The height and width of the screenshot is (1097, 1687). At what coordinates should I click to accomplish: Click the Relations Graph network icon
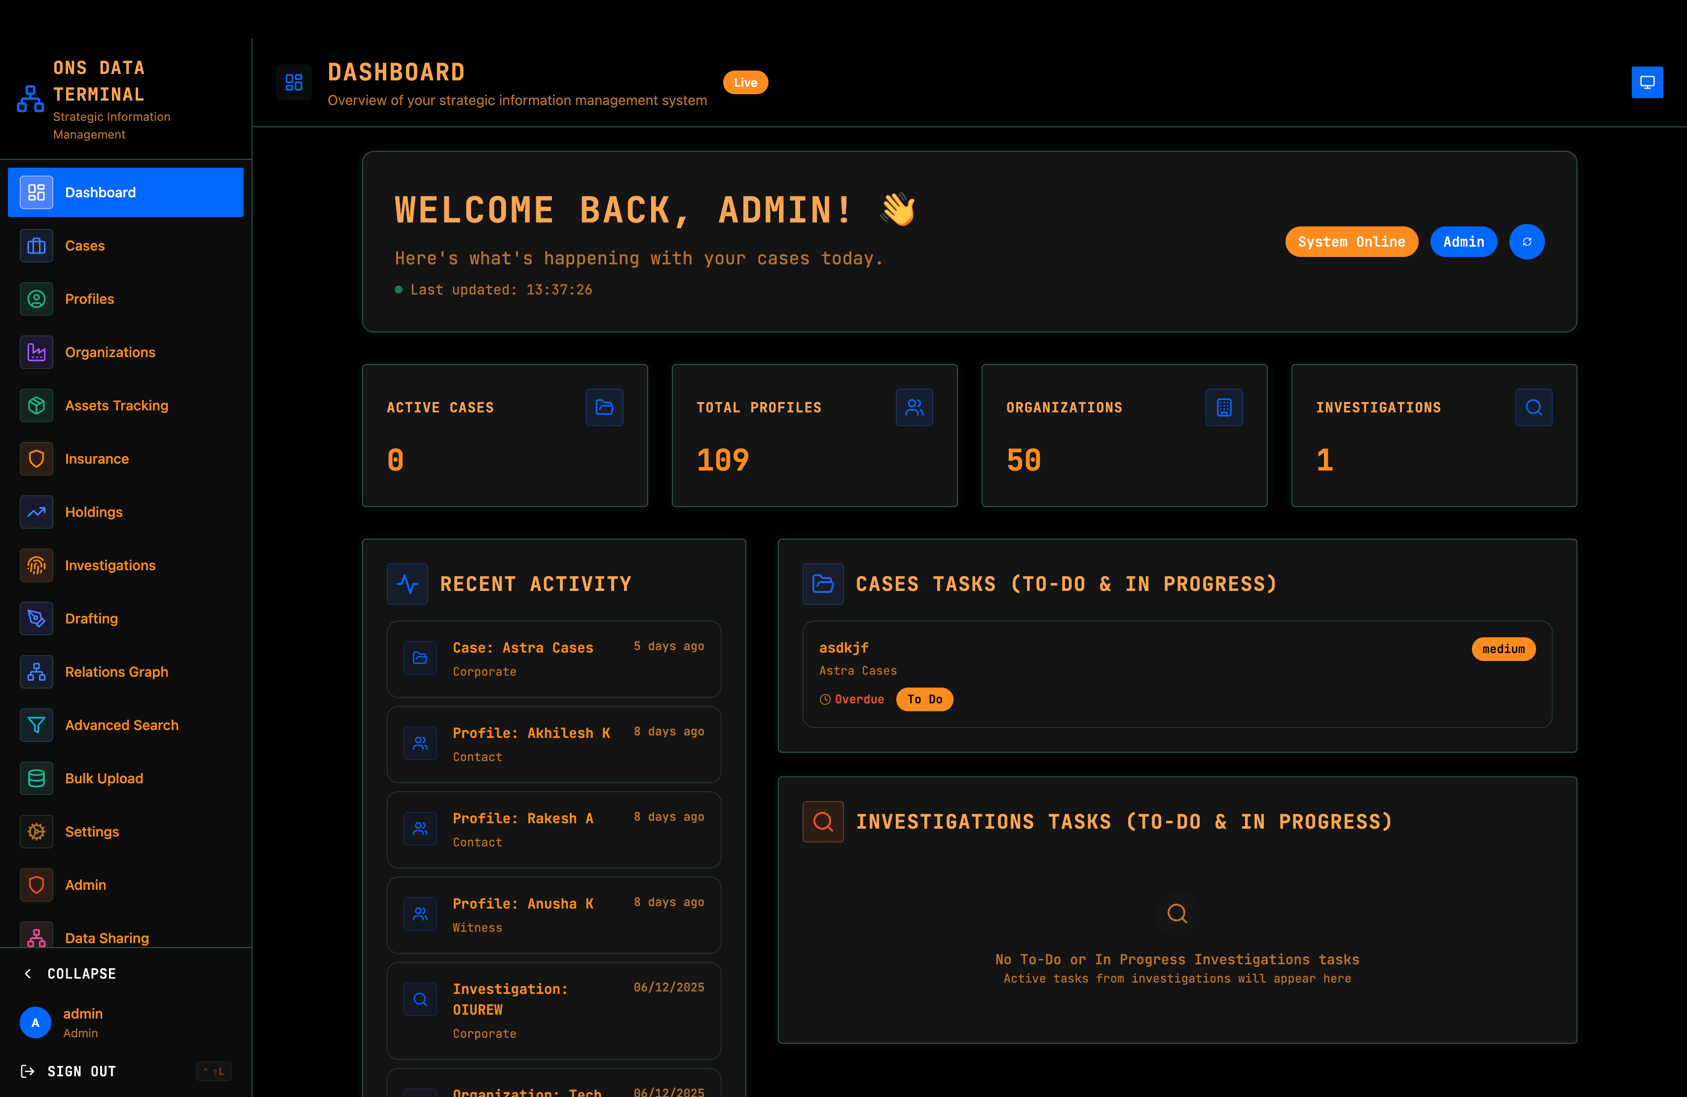coord(36,672)
